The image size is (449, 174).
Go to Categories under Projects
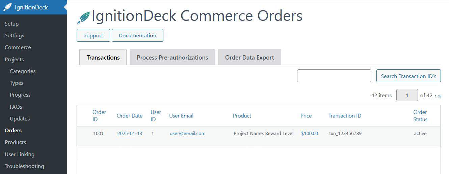(23, 71)
